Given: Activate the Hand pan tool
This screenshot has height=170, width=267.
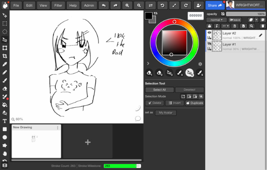Looking at the screenshot, I should coord(5,153).
